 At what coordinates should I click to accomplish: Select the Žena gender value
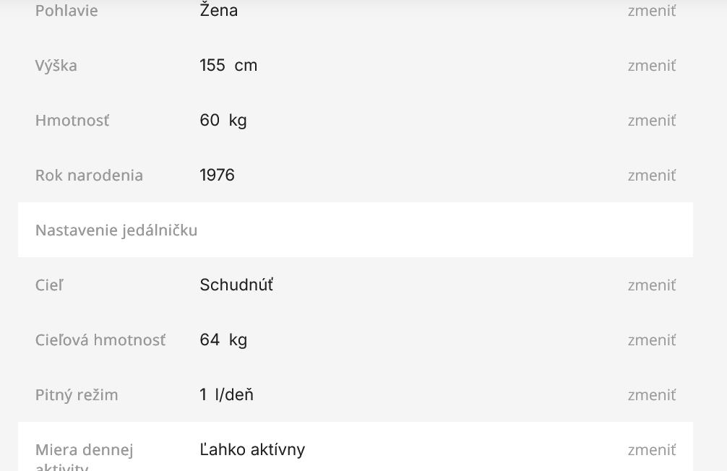point(218,11)
